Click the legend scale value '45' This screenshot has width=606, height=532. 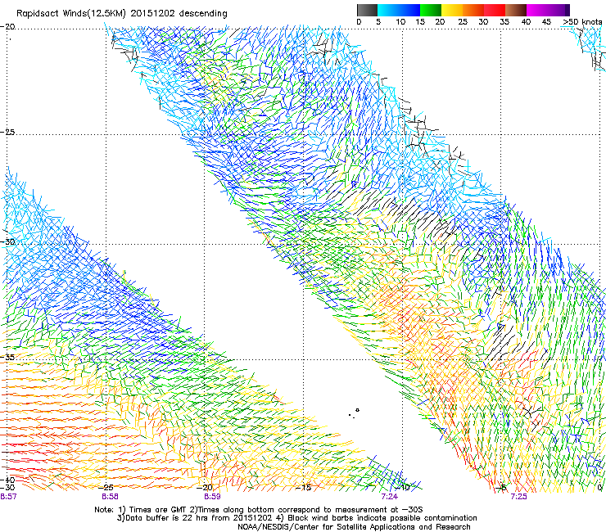(546, 22)
